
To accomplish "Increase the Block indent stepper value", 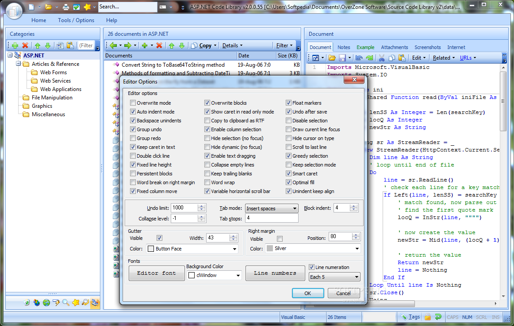I will click(353, 206).
